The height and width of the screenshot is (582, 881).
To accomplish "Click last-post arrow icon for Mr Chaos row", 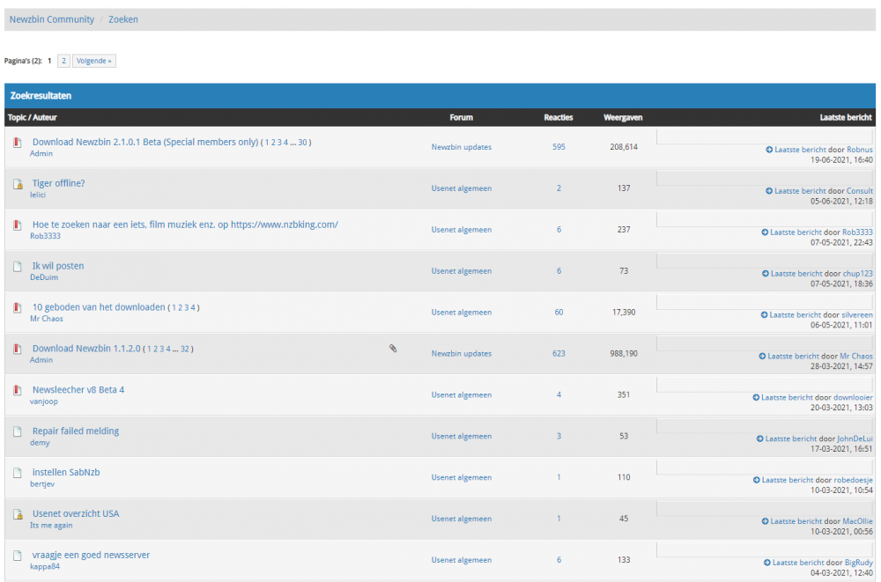I will (x=762, y=357).
